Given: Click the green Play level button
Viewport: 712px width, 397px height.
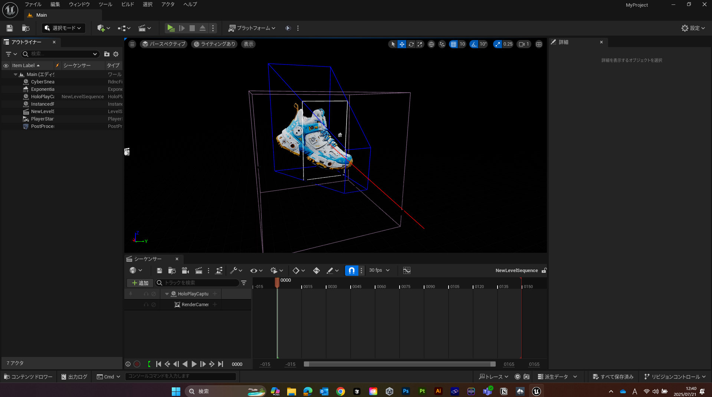Looking at the screenshot, I should 170,28.
